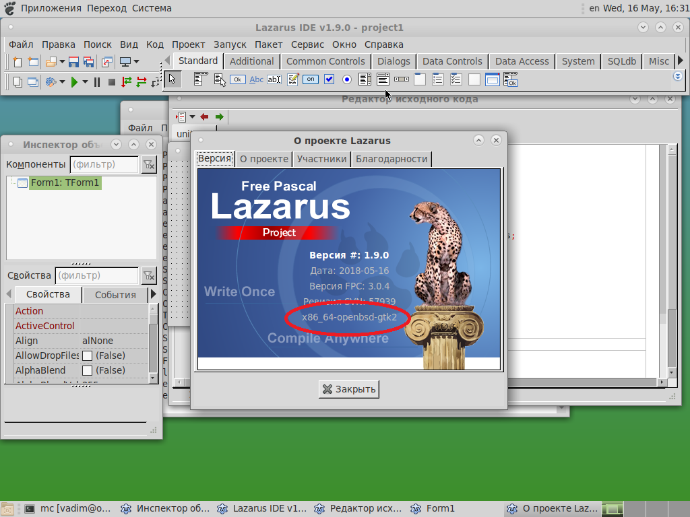
Task: Switch to the Участники tab
Action: tap(322, 159)
